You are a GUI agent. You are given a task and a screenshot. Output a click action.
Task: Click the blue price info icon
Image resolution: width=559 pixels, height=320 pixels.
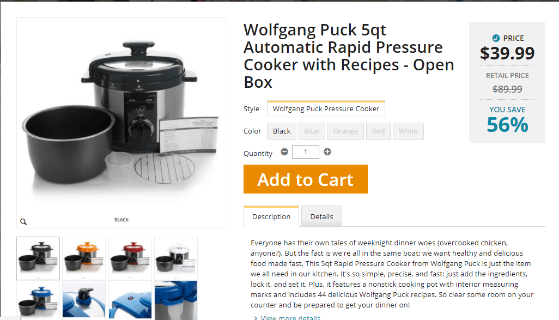click(496, 38)
